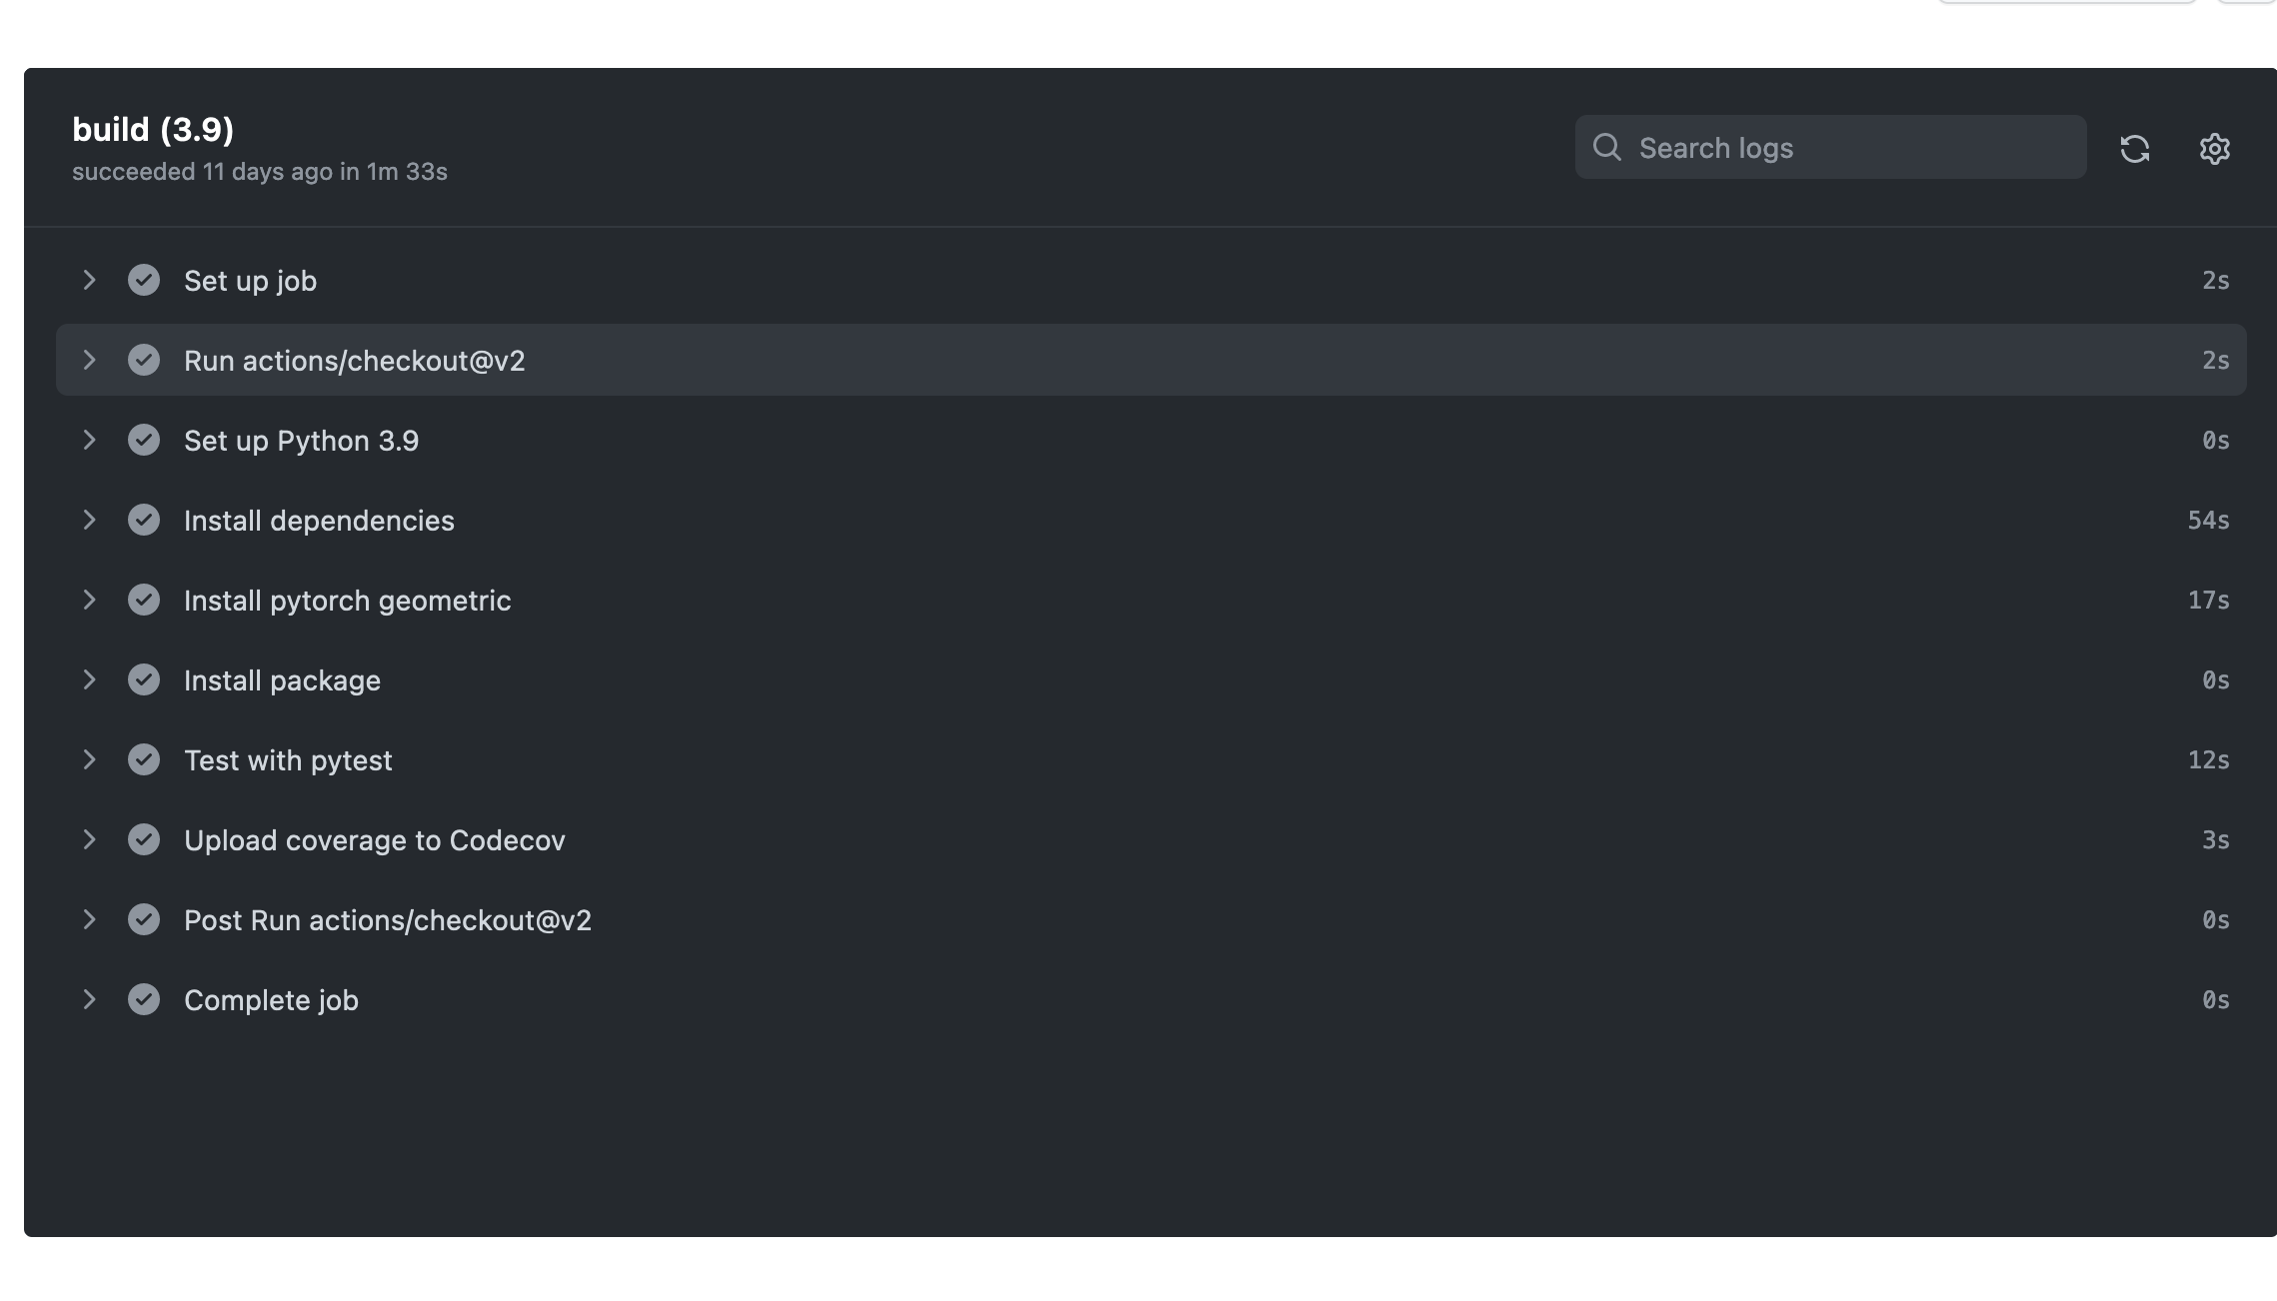The height and width of the screenshot is (1301, 2277).
Task: Click the checkmark icon for Test with pytest
Action: 144,759
